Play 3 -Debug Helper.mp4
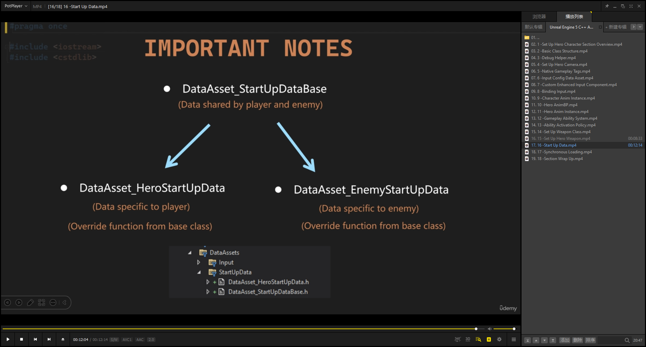This screenshot has width=646, height=347. click(584, 58)
